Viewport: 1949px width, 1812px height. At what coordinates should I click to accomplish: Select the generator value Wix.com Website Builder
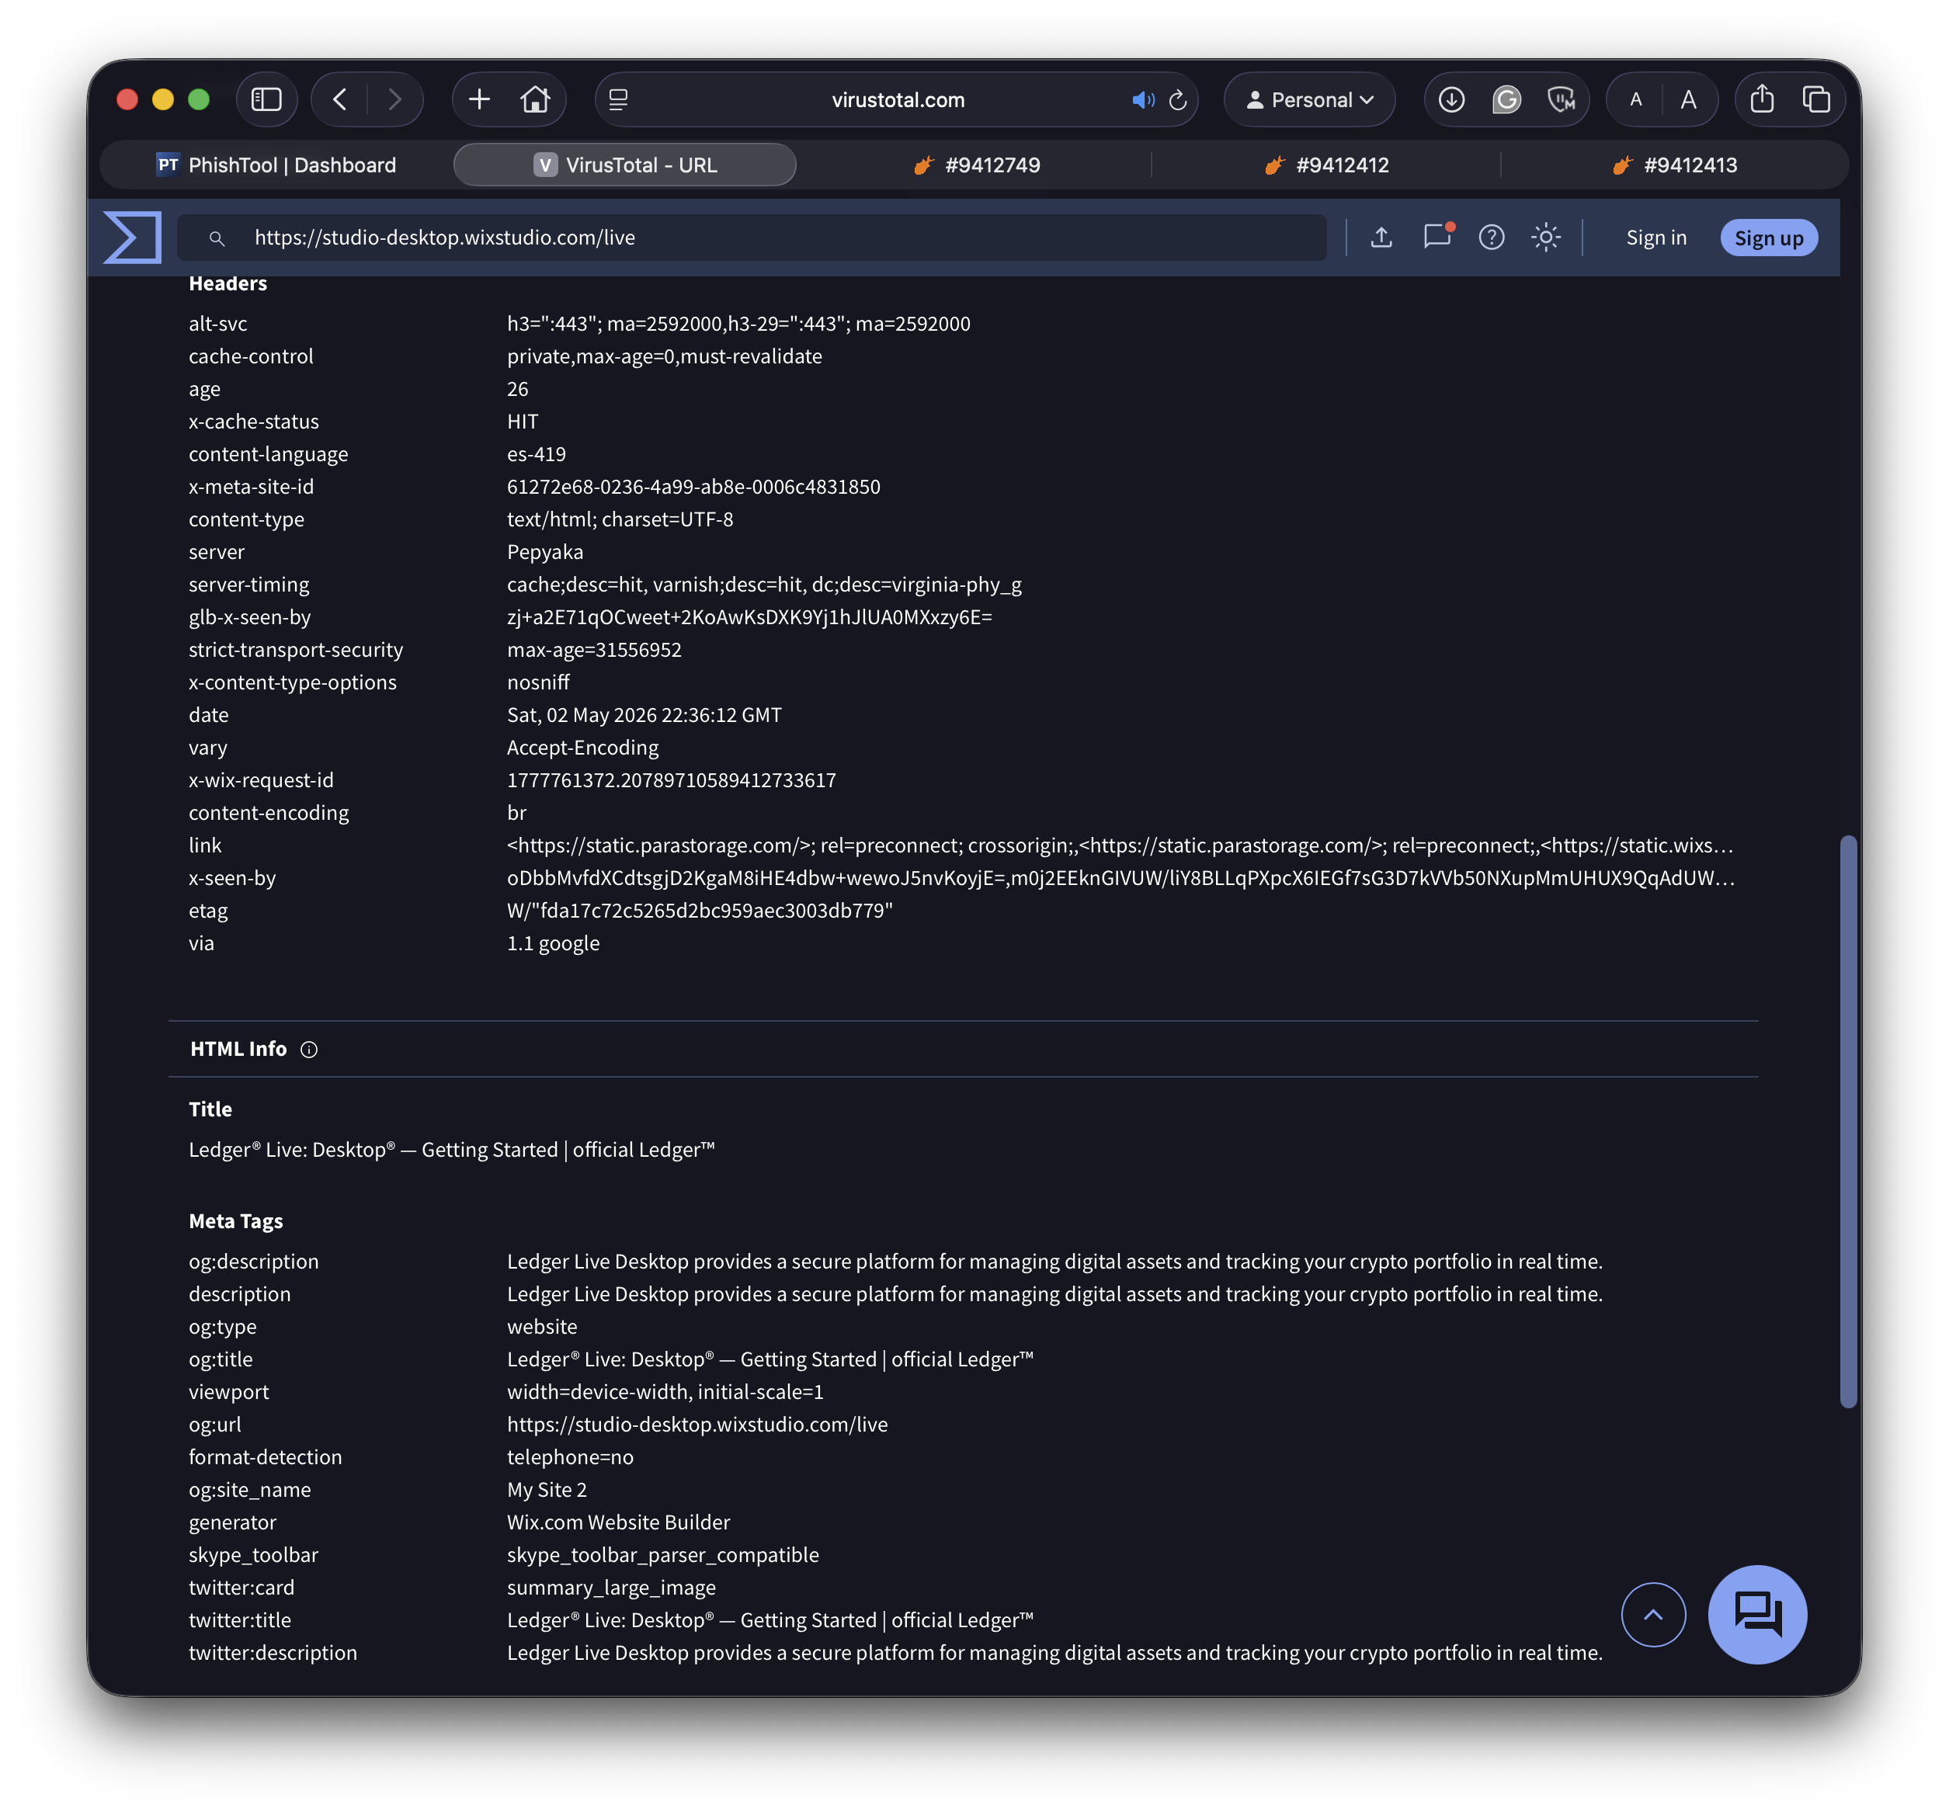[x=619, y=1523]
